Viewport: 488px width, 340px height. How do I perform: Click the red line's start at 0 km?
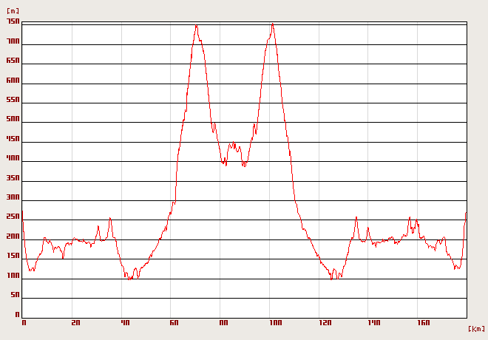click(22, 211)
